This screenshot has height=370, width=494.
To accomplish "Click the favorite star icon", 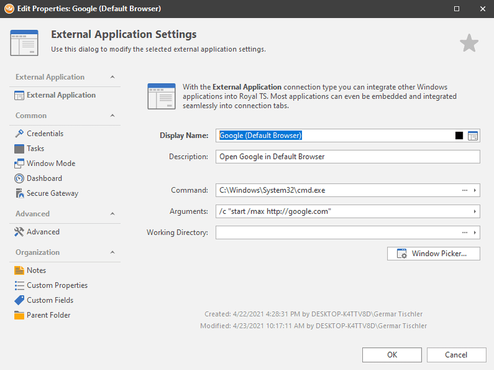I will coord(469,43).
